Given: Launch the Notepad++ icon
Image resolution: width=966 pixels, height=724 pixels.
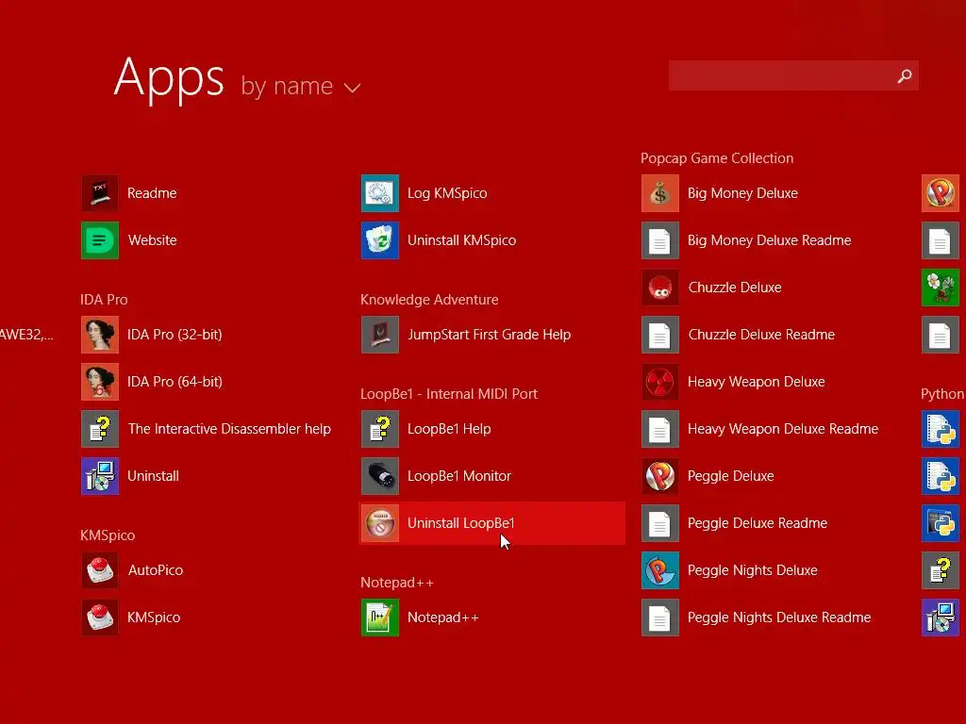Looking at the screenshot, I should point(380,617).
